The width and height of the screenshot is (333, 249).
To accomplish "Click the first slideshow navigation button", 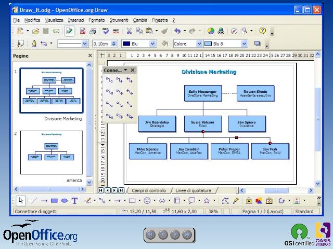I will pos(150,234).
